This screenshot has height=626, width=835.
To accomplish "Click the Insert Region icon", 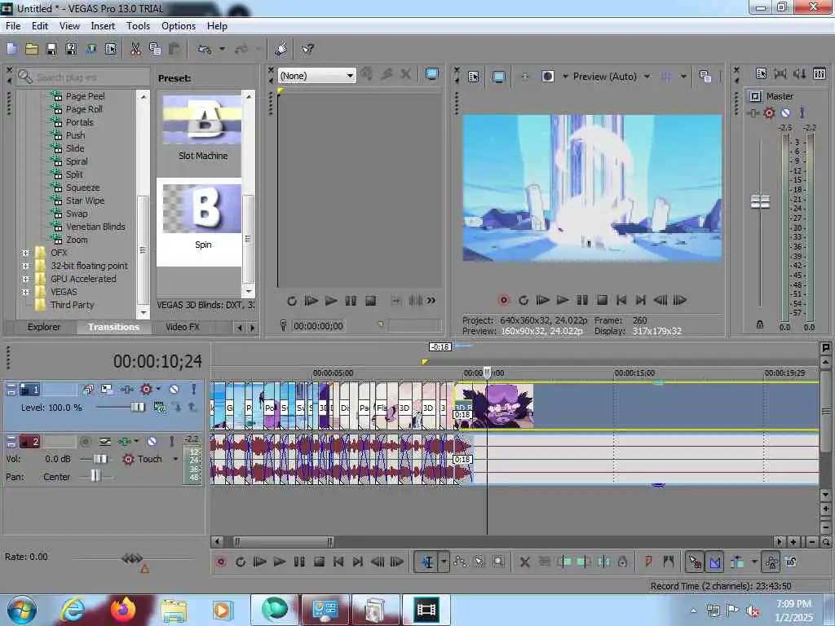I will pos(669,562).
